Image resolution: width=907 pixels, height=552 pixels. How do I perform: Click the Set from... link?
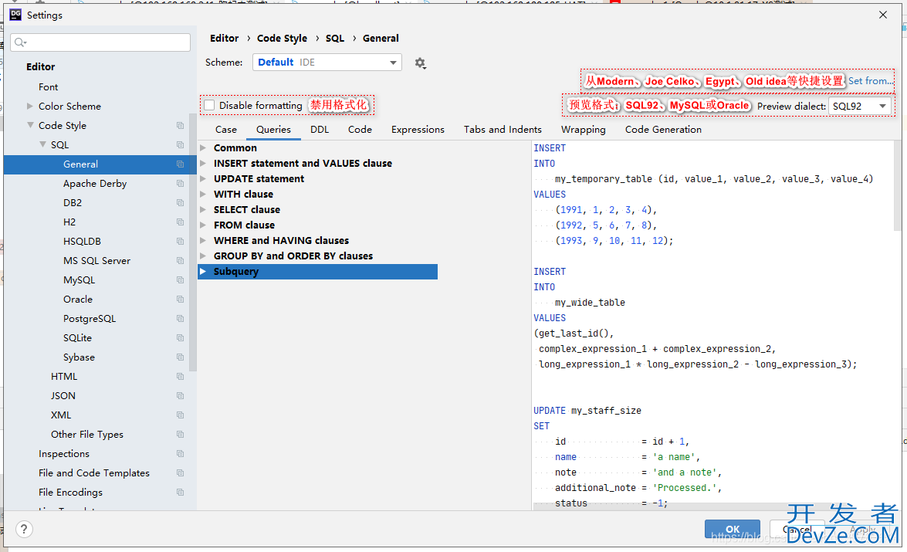[871, 81]
